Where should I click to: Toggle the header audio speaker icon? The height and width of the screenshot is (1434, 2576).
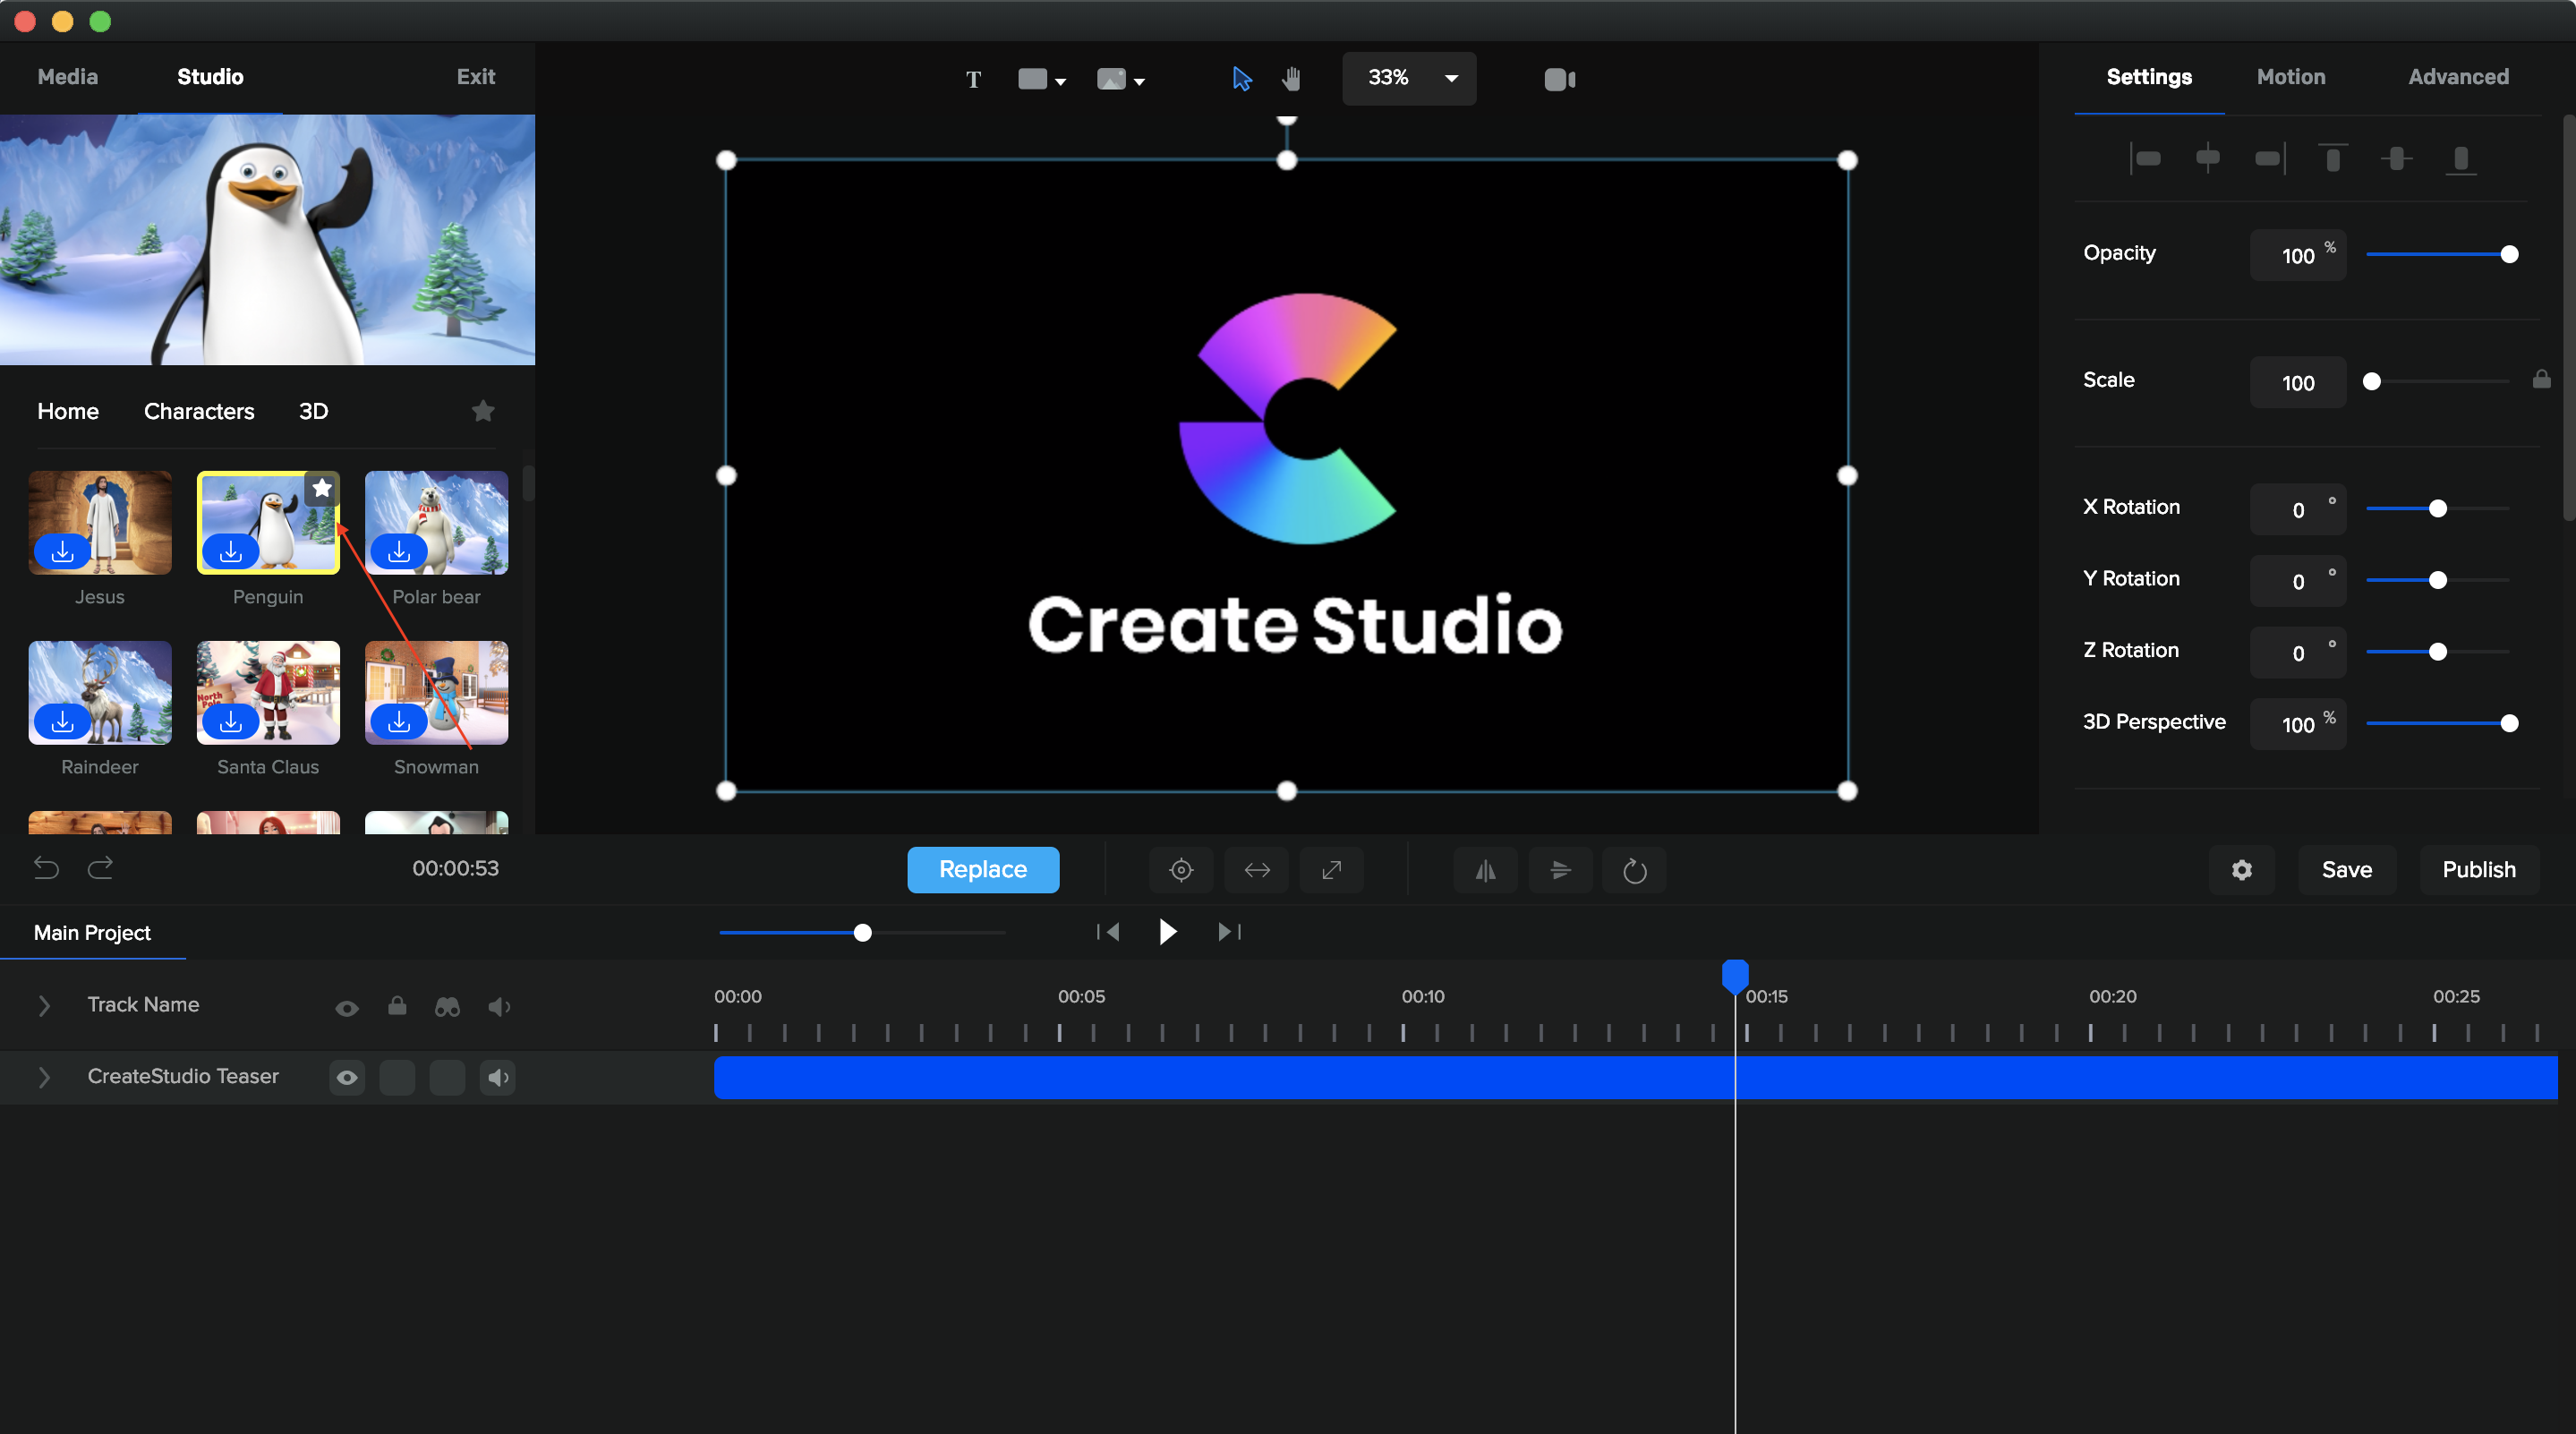(498, 1007)
